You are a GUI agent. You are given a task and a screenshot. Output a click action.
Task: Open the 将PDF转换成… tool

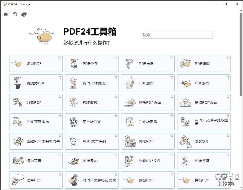coord(92,83)
